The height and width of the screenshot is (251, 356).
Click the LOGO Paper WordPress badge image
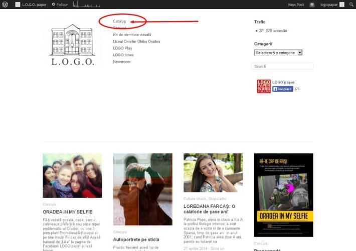[x=264, y=86]
